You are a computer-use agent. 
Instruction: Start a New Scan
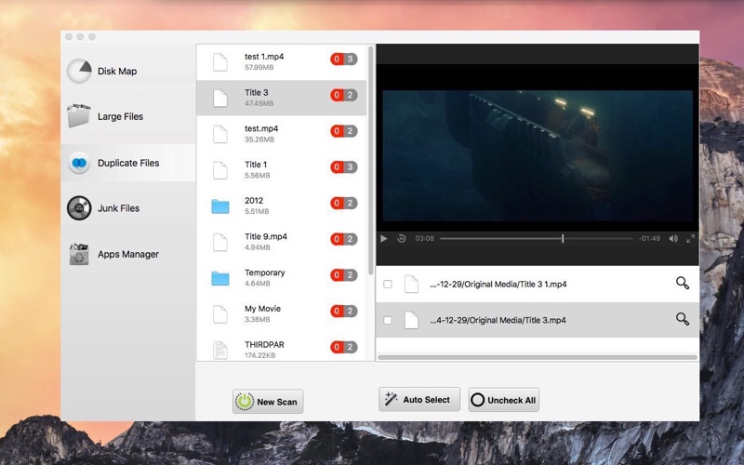tap(268, 402)
